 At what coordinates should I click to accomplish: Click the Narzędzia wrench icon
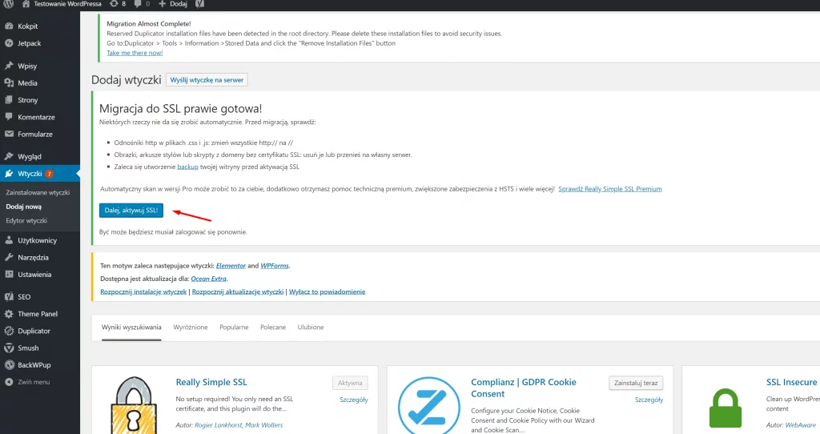(x=9, y=257)
